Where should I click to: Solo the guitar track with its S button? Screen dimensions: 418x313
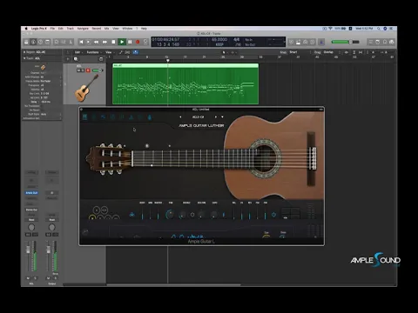click(x=83, y=70)
